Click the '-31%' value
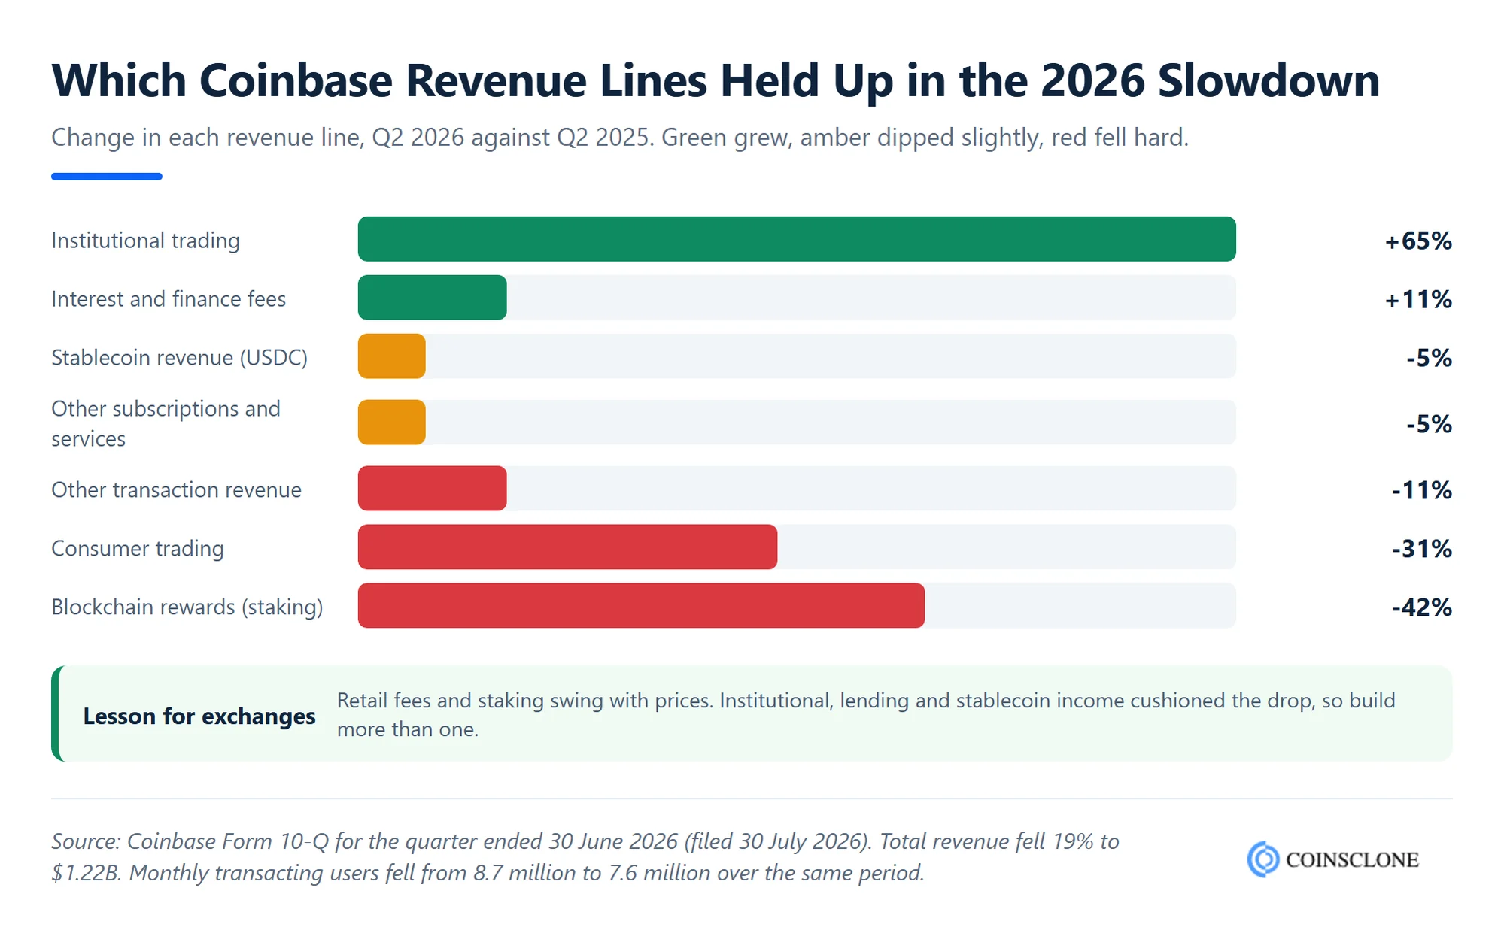 [x=1421, y=549]
